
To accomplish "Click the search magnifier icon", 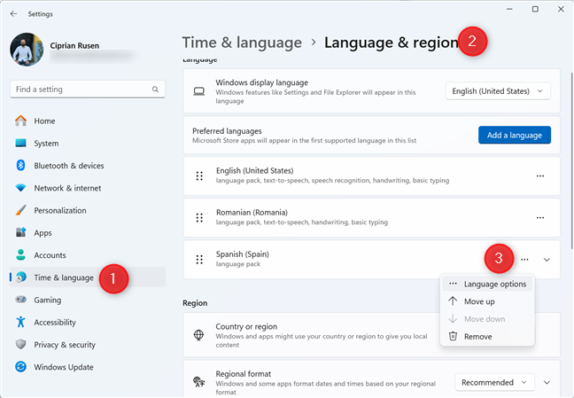I will [155, 89].
